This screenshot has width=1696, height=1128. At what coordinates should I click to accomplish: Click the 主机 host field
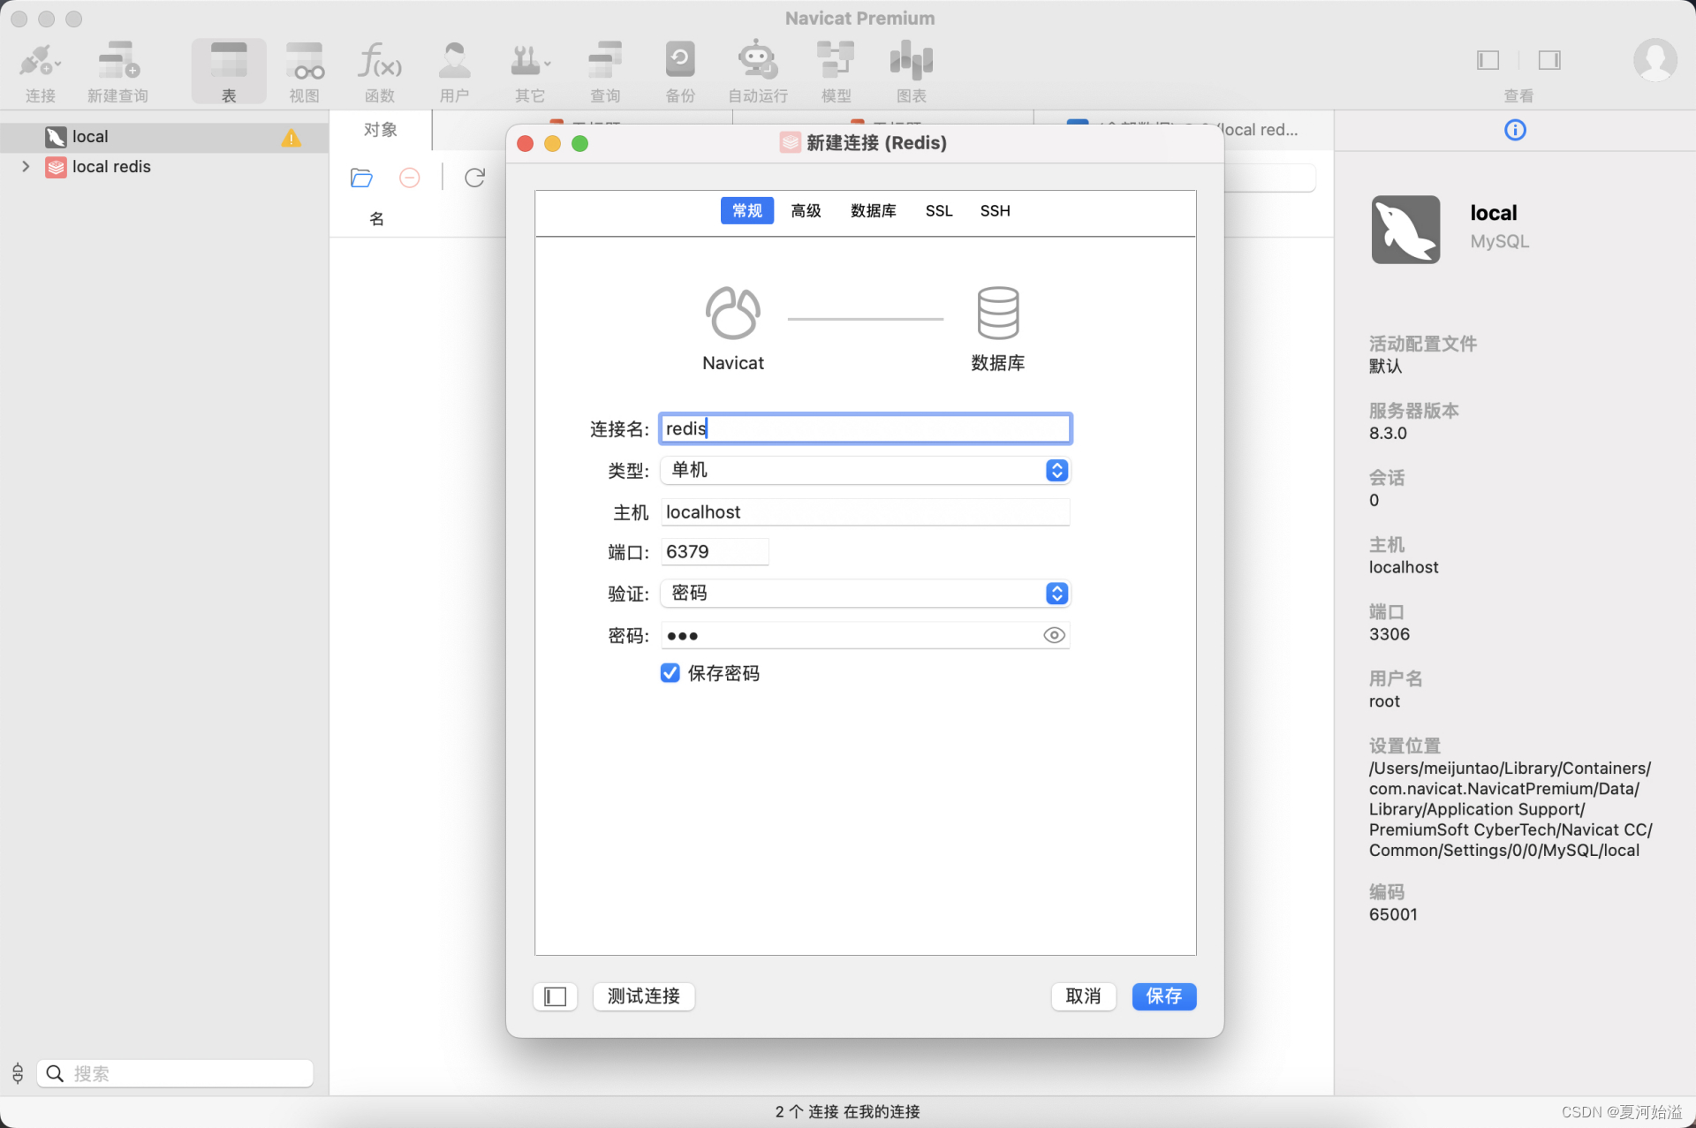[866, 511]
